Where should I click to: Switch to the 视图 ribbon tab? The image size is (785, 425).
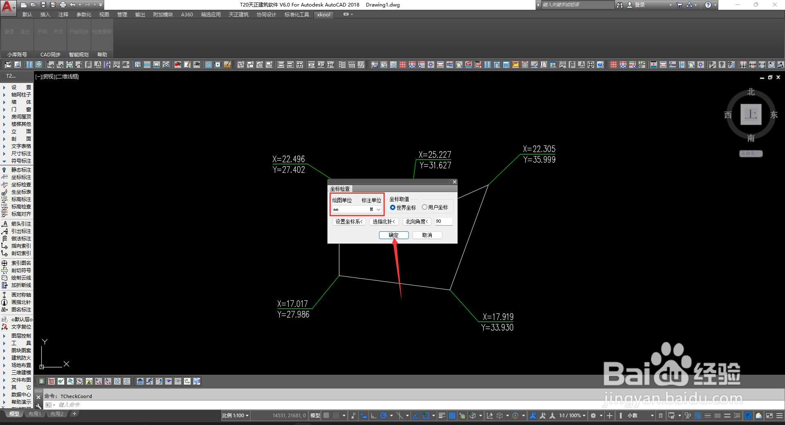tap(104, 15)
